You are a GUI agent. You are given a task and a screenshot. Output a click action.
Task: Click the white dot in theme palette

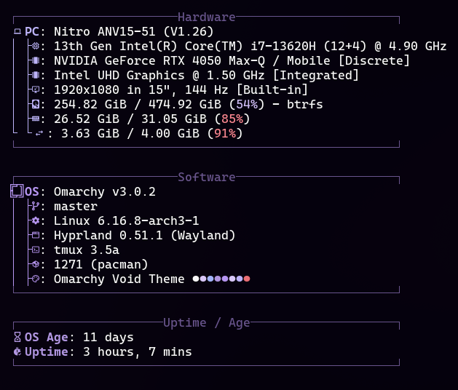[x=196, y=279]
